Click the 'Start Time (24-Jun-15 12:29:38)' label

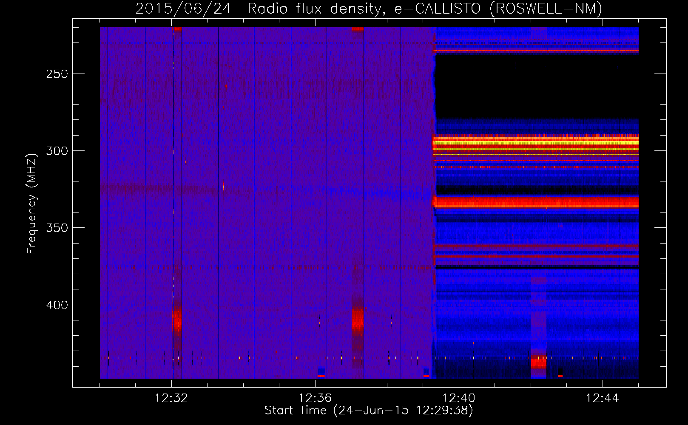point(369,411)
